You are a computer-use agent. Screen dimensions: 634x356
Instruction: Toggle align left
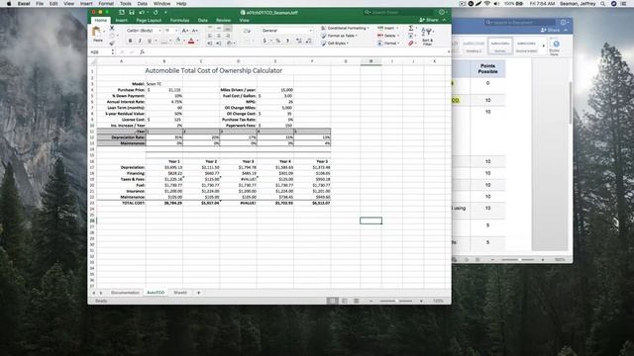(210, 36)
